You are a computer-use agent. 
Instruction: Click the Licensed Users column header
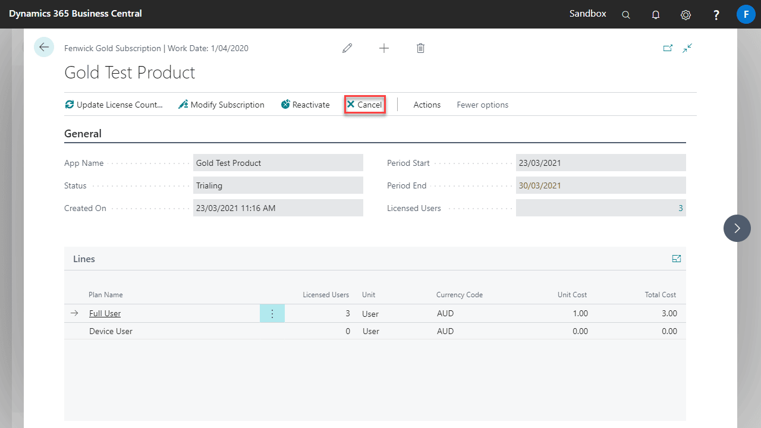pyautogui.click(x=326, y=295)
